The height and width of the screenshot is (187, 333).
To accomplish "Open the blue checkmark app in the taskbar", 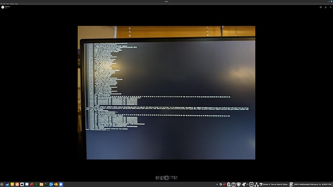I will 7,184.
